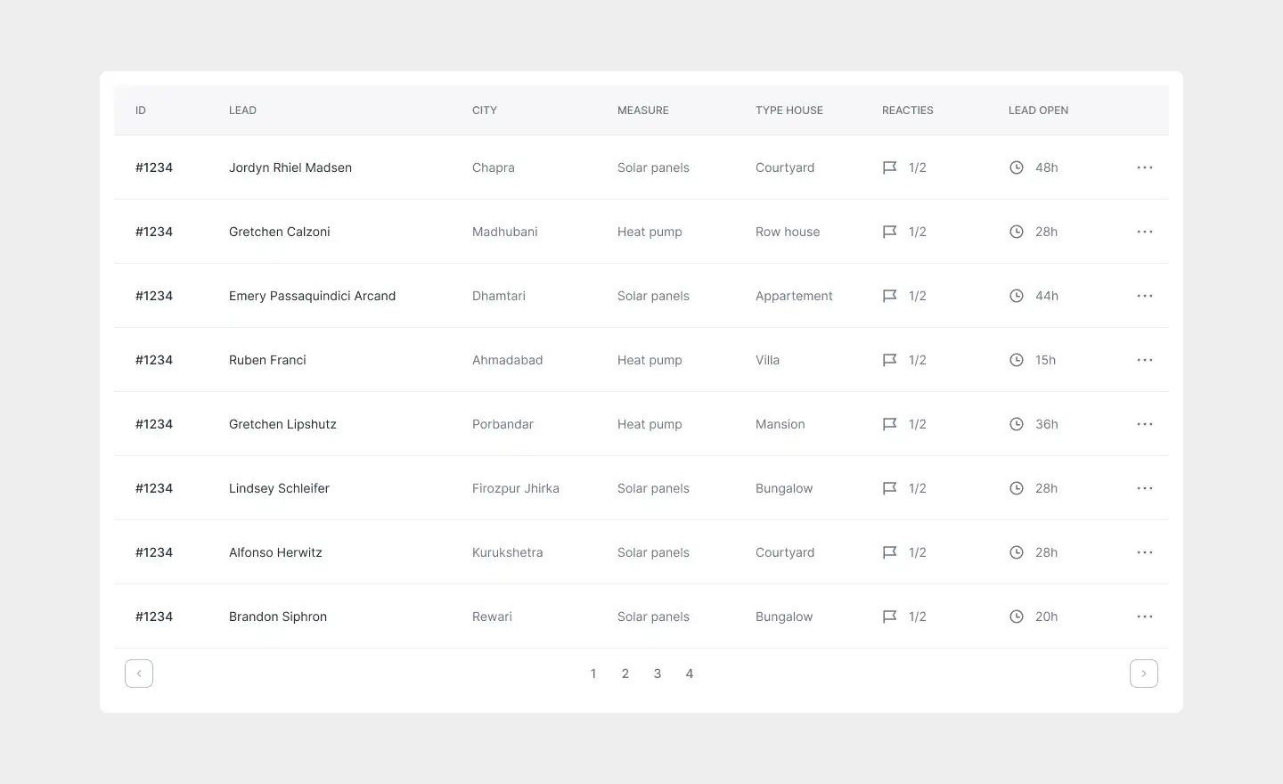This screenshot has height=784, width=1283.
Task: Click the ID column header
Action: pos(141,110)
